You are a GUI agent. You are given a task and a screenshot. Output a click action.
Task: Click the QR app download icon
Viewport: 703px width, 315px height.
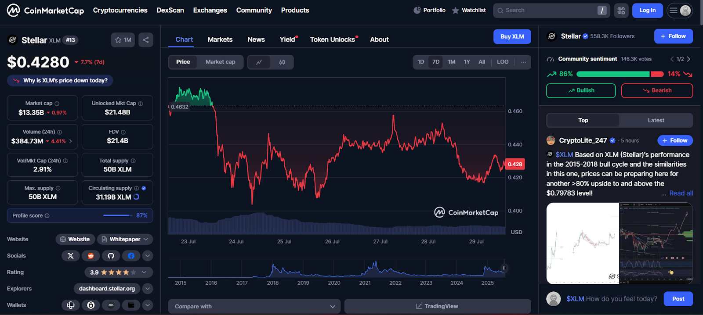click(621, 11)
